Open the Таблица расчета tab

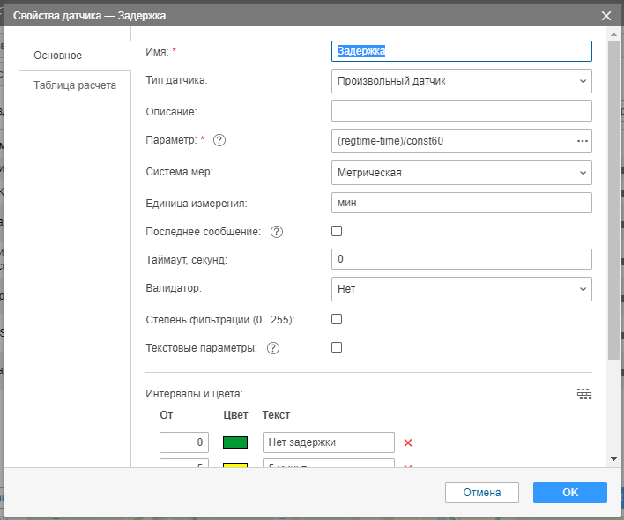tap(75, 85)
